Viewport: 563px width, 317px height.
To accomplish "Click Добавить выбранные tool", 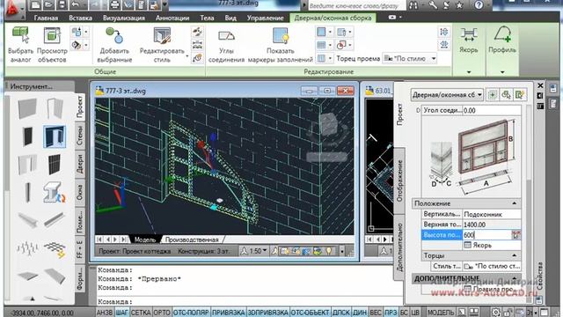I will click(115, 45).
